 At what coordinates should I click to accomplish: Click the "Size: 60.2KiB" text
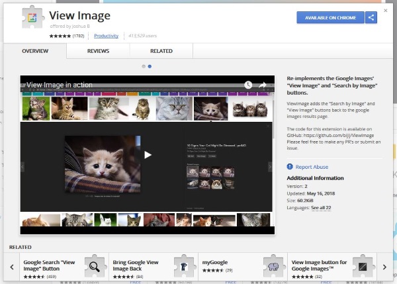pos(300,201)
